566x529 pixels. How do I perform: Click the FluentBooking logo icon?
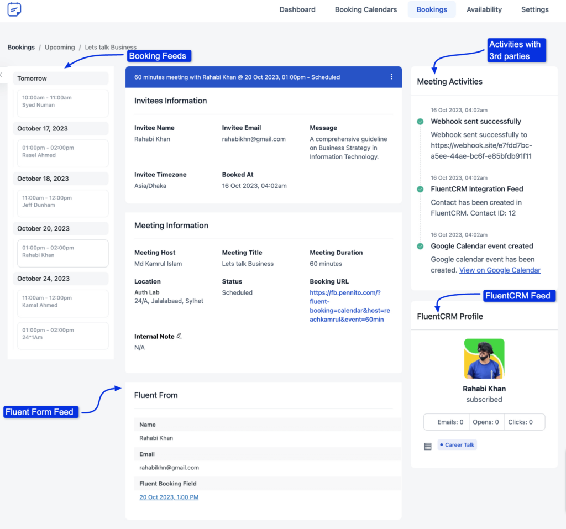pyautogui.click(x=14, y=9)
